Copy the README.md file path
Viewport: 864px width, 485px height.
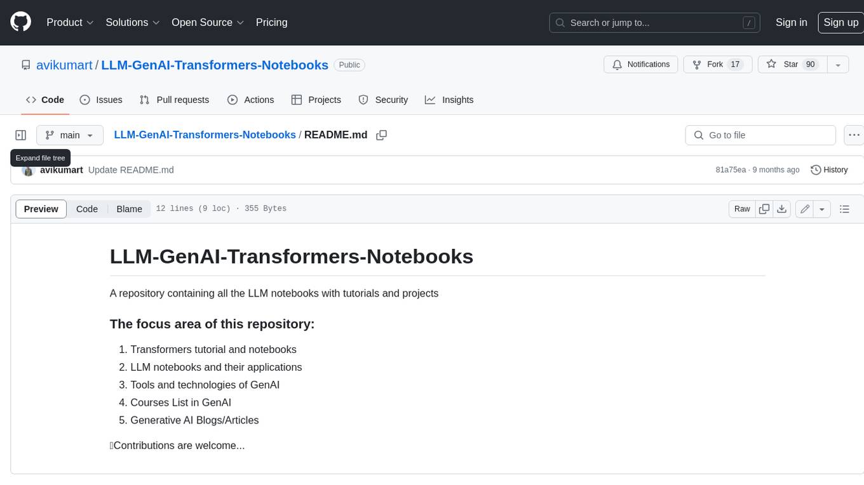pos(381,135)
